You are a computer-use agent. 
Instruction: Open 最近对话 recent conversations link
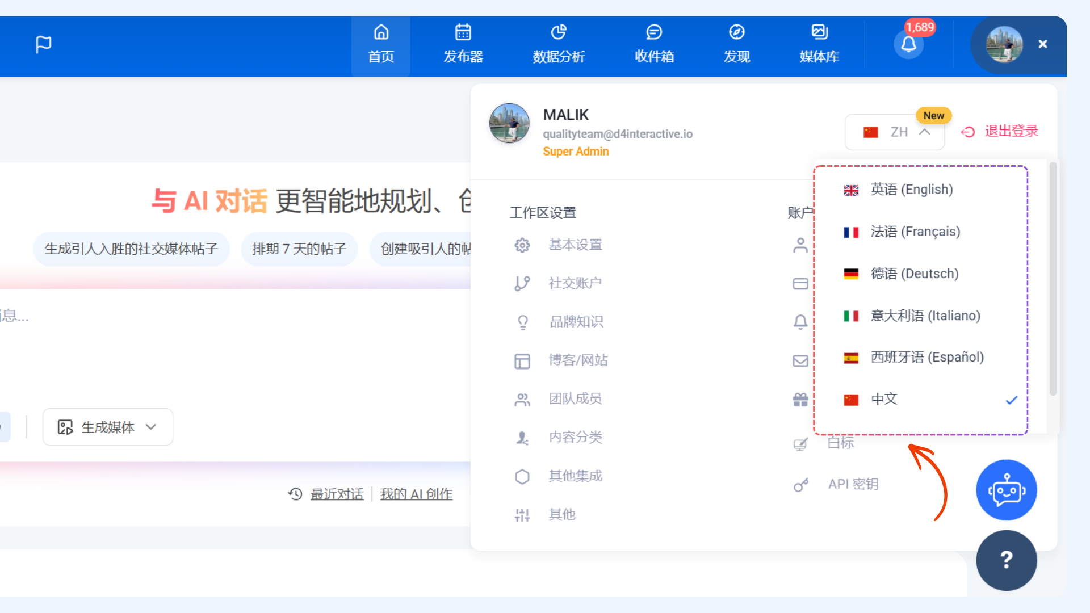(x=336, y=494)
